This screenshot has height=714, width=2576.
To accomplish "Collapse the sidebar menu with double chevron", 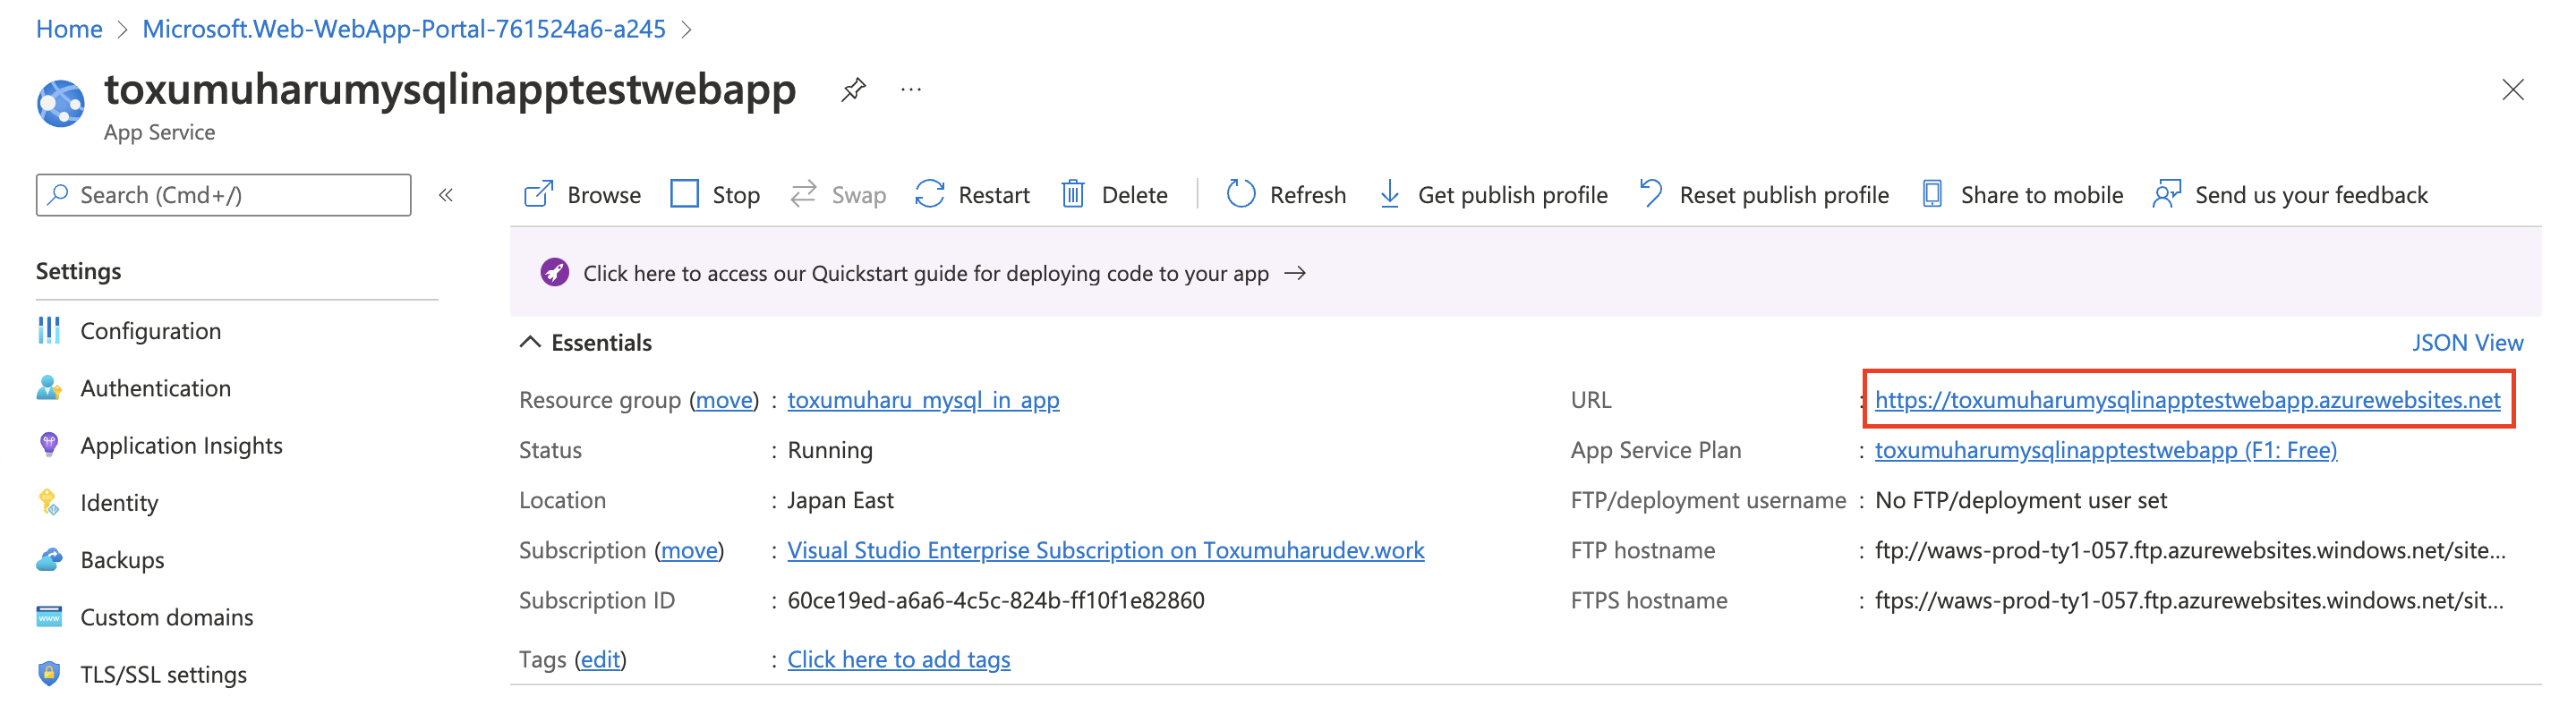I will [x=446, y=195].
